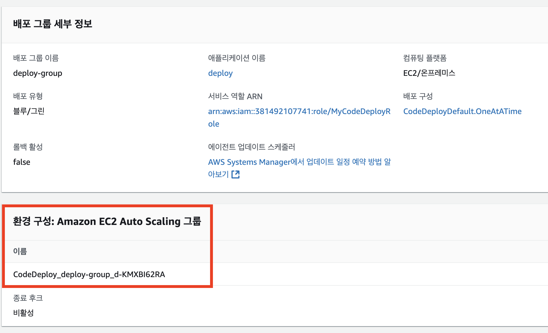Click the 배포 그룹 세부 정보 heading

point(53,24)
